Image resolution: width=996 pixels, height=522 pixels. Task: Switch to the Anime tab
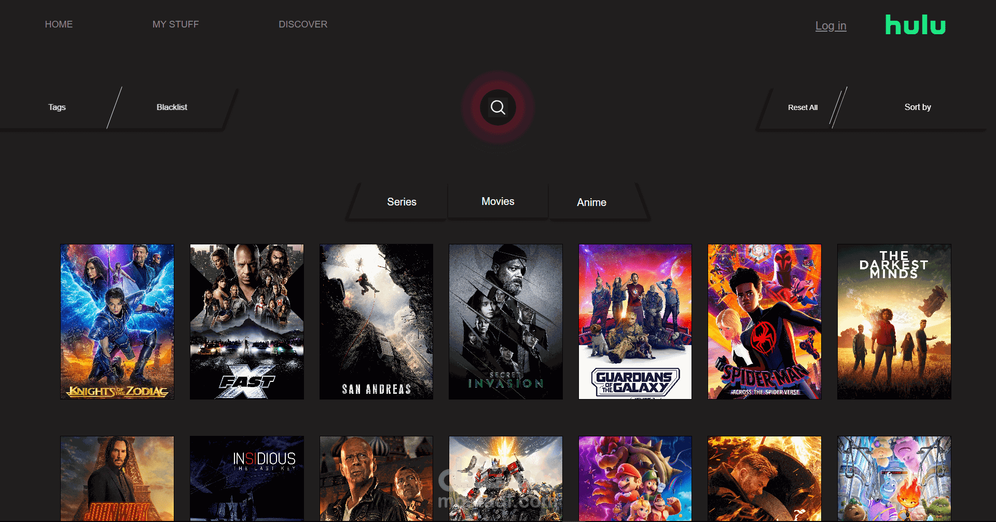(x=591, y=202)
